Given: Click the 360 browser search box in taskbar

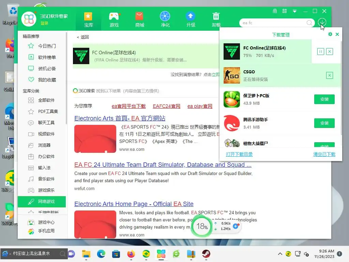Looking at the screenshot, I should (x=34, y=253).
